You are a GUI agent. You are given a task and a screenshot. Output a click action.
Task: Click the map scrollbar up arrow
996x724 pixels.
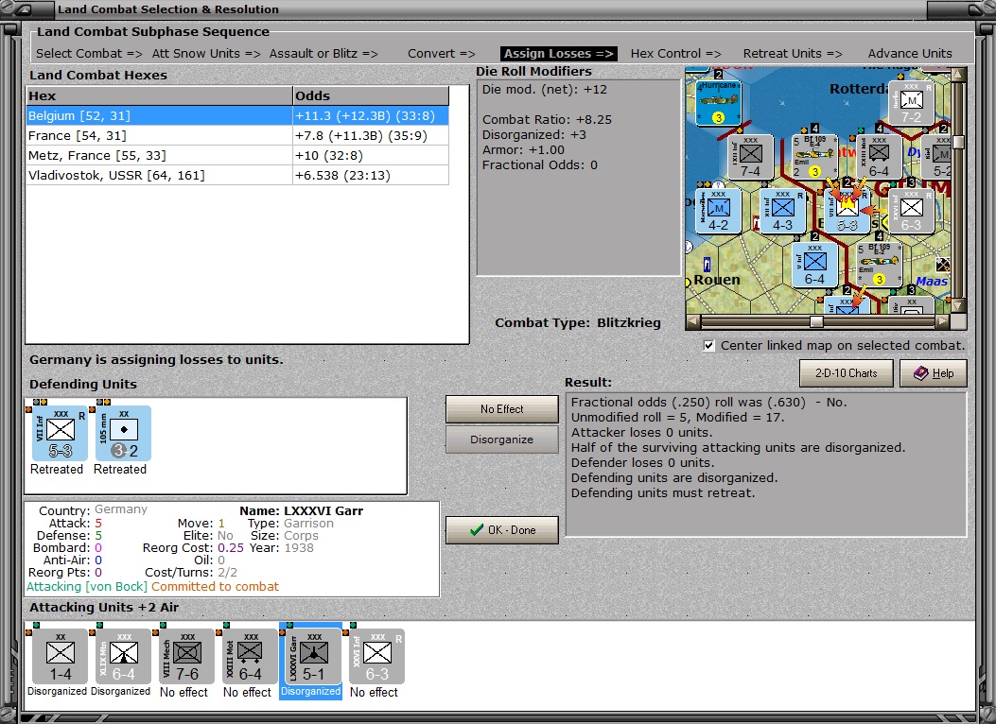[958, 75]
